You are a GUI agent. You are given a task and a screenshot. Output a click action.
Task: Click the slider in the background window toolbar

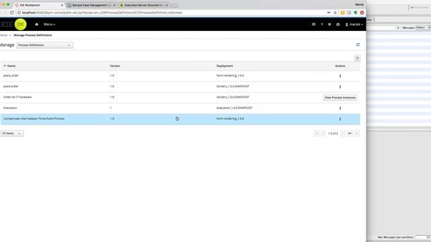tap(419, 7)
